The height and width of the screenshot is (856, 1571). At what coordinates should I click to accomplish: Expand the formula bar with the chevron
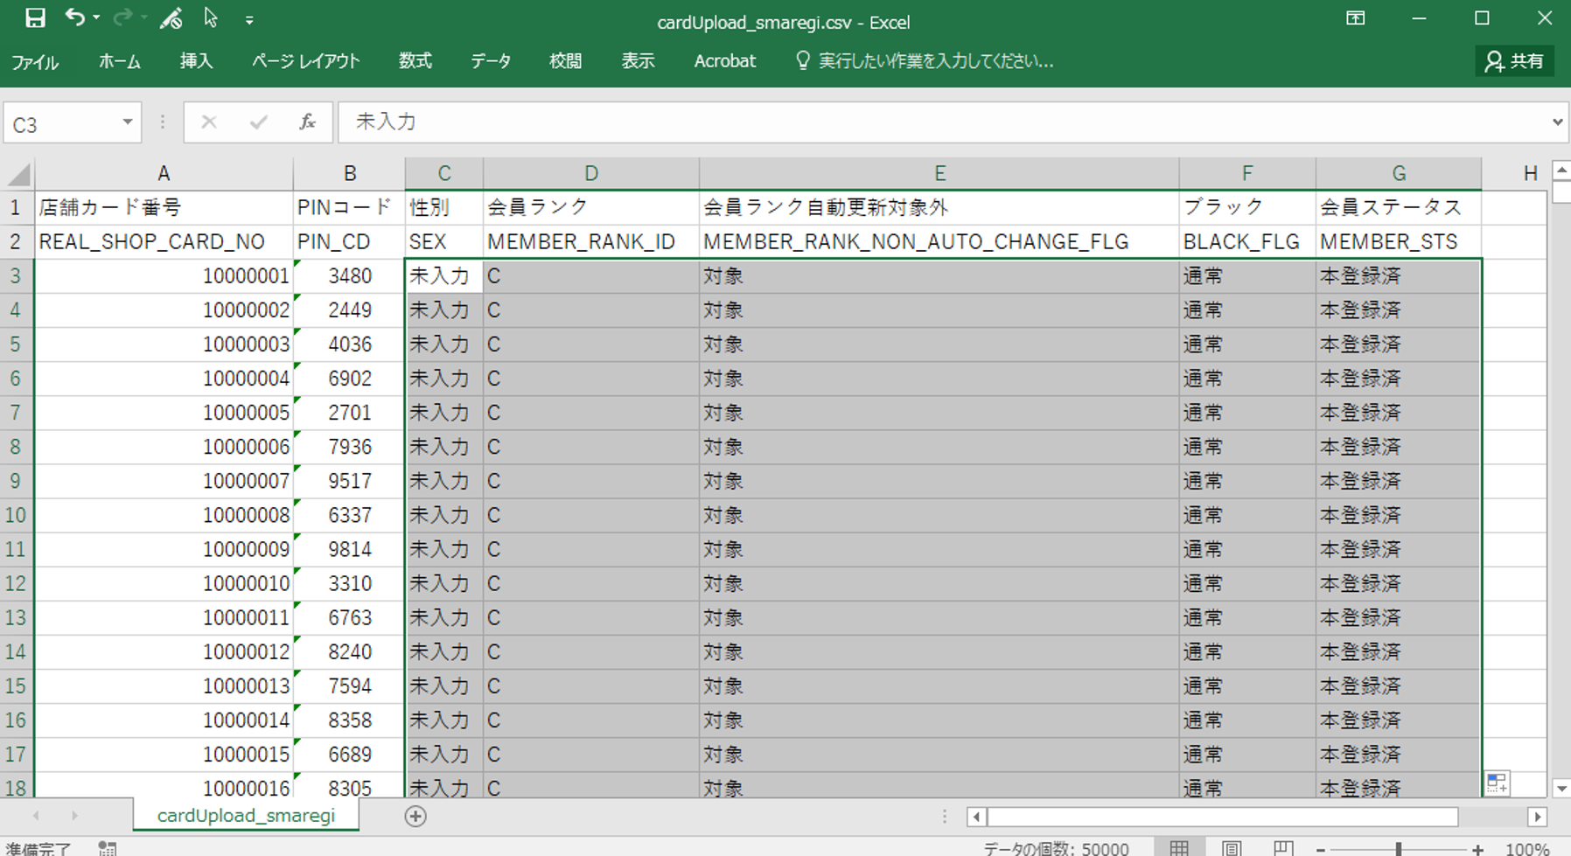[1557, 122]
